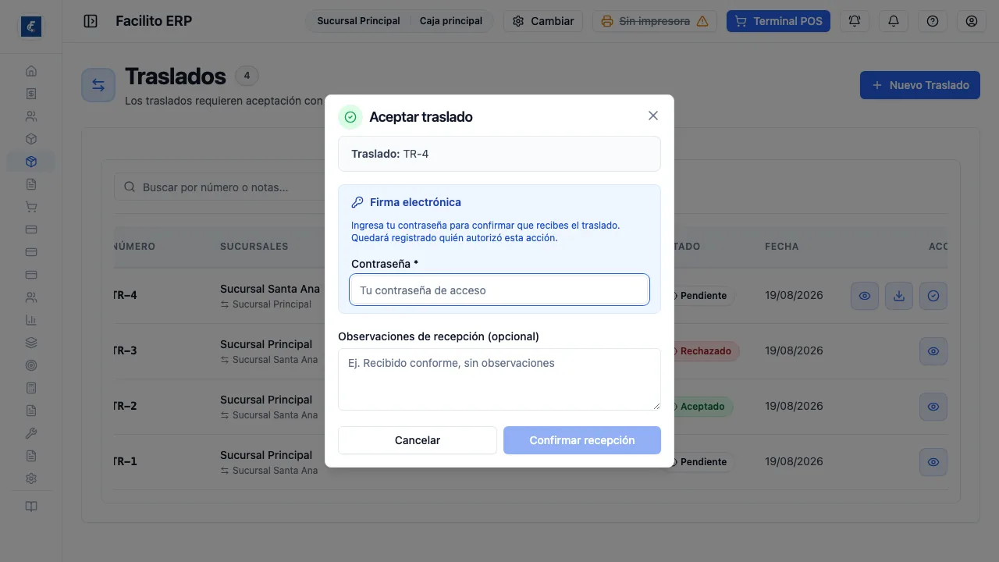Click the Facilito logo in the sidebar
Screen dimensions: 999x562
[x=31, y=27]
